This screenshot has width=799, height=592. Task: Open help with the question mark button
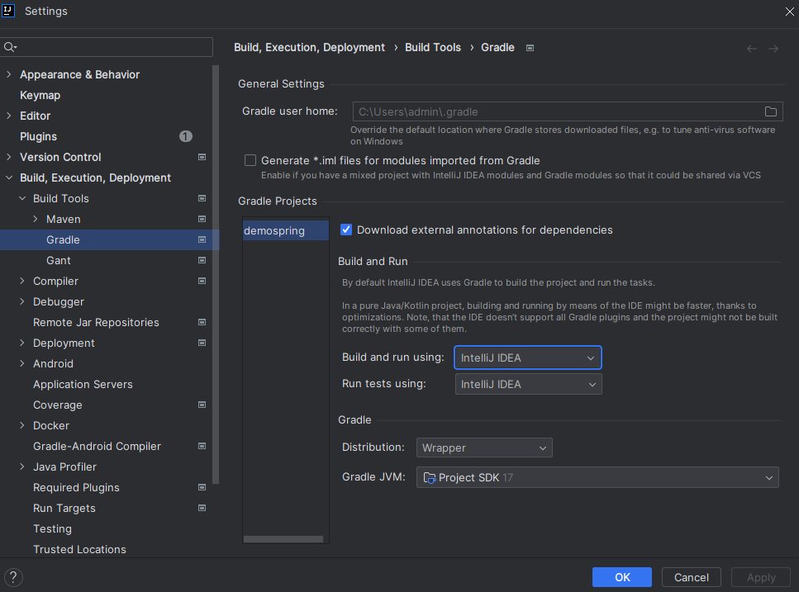tap(13, 577)
